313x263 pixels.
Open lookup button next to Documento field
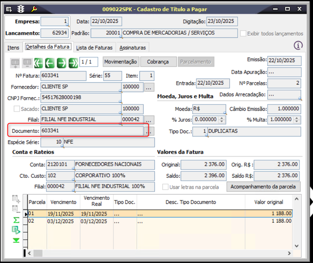point(150,131)
